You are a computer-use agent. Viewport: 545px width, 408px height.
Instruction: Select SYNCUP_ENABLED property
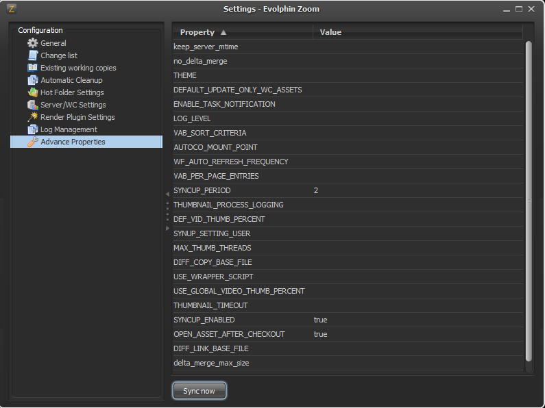(x=348, y=320)
